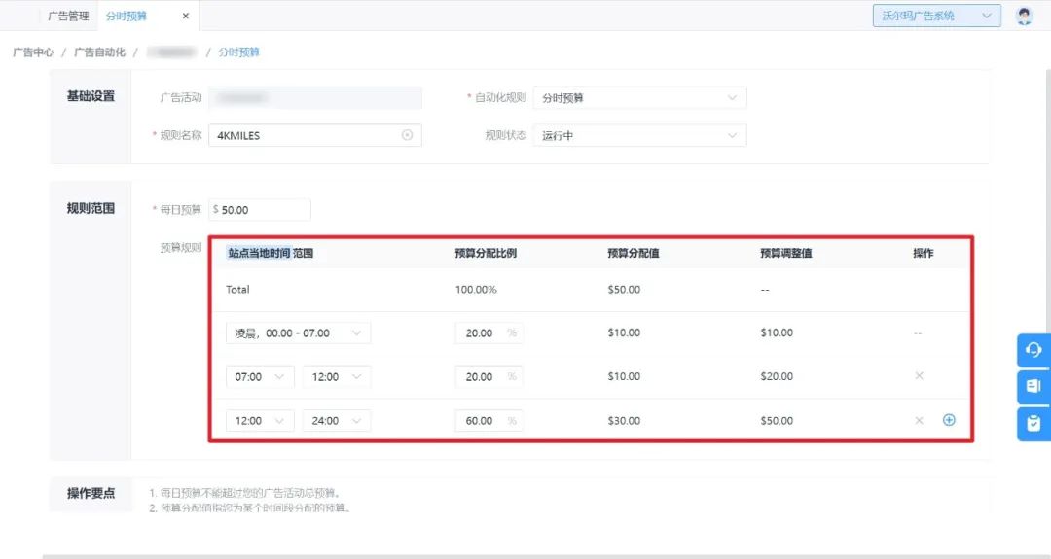1051x559 pixels.
Task: Close the 分时预算 tab
Action: click(186, 17)
